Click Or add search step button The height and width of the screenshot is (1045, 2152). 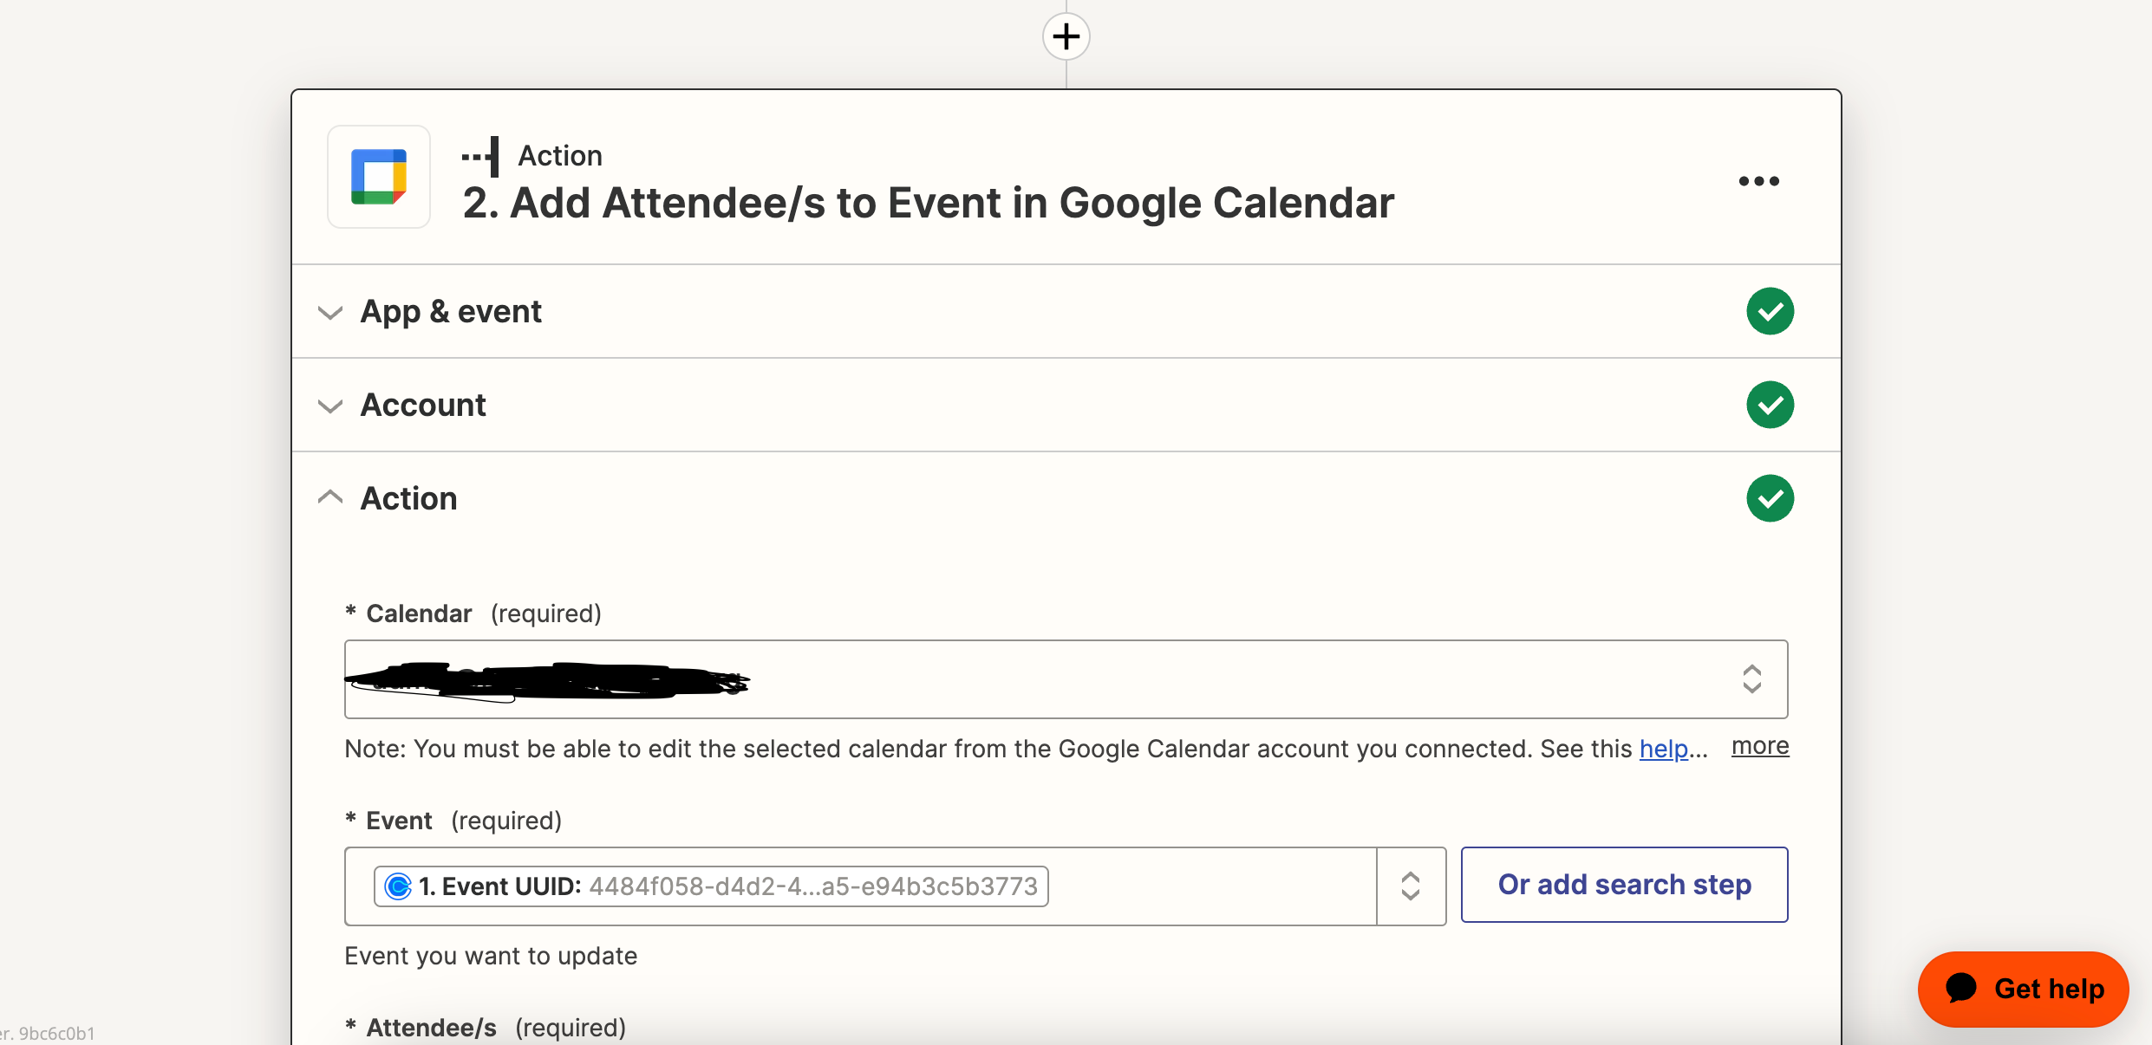pos(1624,885)
